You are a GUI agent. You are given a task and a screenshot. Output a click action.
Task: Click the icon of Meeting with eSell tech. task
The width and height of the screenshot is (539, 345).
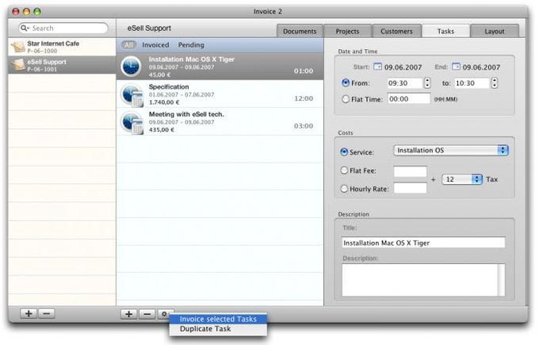[132, 123]
